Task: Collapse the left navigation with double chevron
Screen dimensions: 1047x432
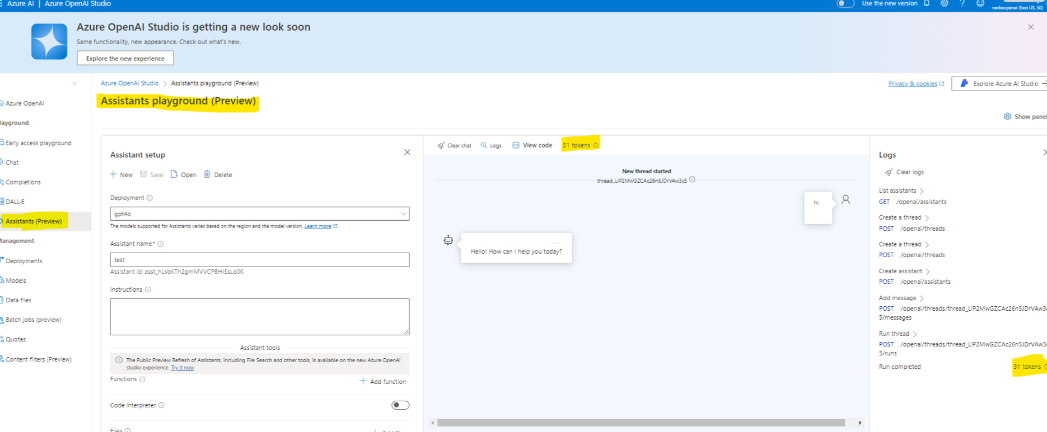Action: 74,83
